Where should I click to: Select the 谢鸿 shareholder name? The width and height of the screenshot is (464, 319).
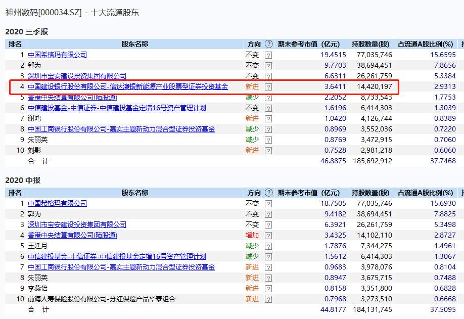tap(34, 119)
